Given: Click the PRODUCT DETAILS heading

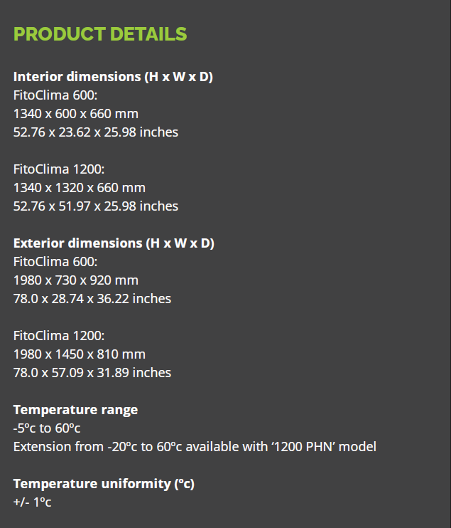Looking at the screenshot, I should (100, 34).
